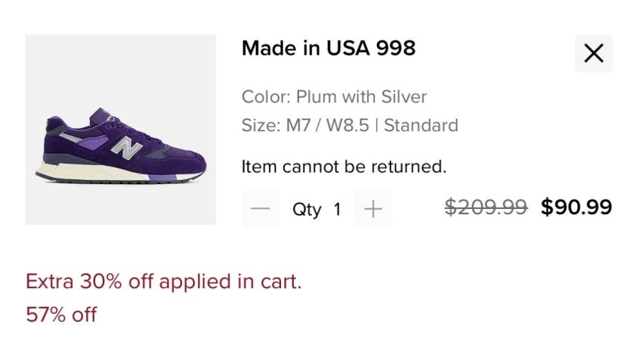Select the Plum with Silver color text
This screenshot has width=642, height=344.
point(361,97)
